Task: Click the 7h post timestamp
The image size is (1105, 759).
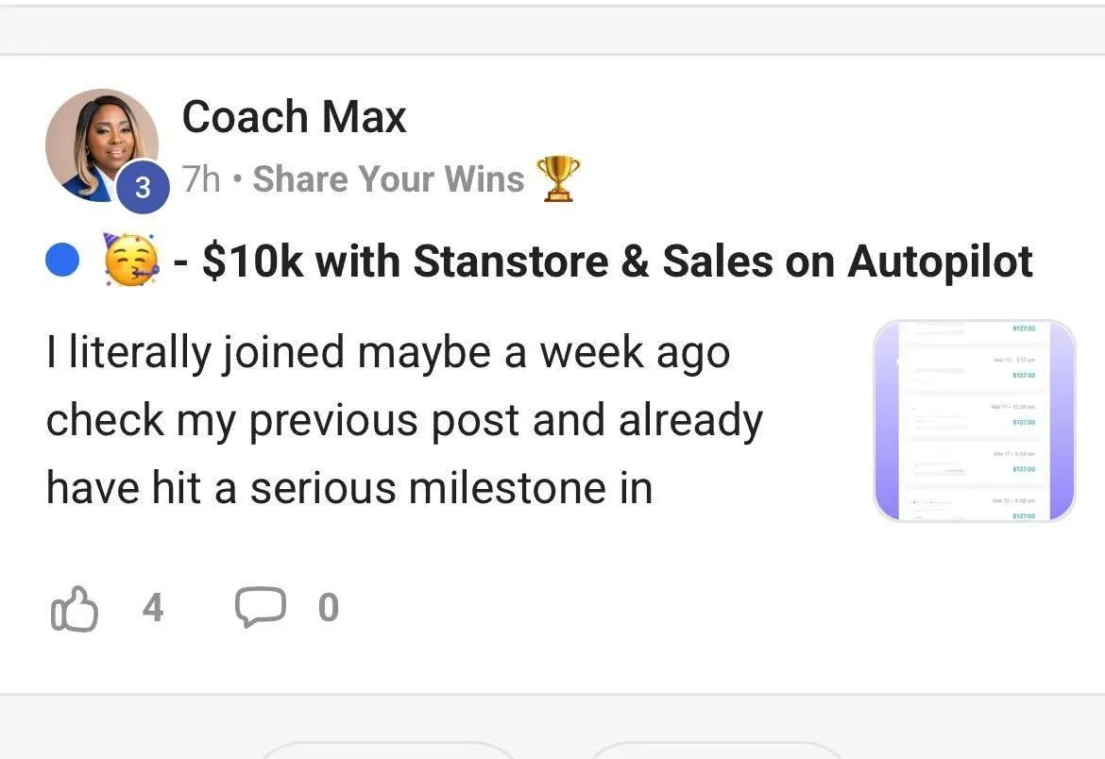Action: [x=201, y=178]
